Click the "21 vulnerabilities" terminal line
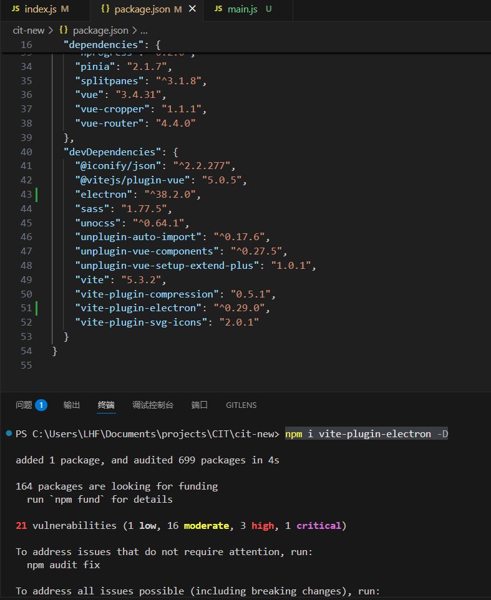The image size is (491, 600). (181, 526)
